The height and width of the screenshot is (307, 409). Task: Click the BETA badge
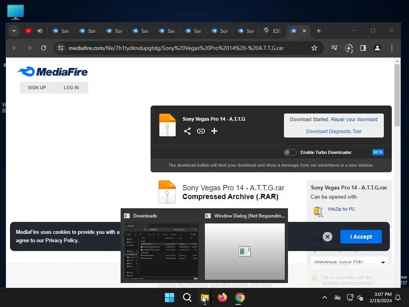click(x=378, y=152)
